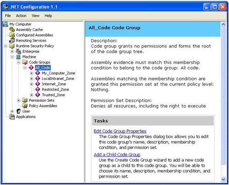Click the User policy icon
Screen dimensions: 229x185
(x=18, y=111)
